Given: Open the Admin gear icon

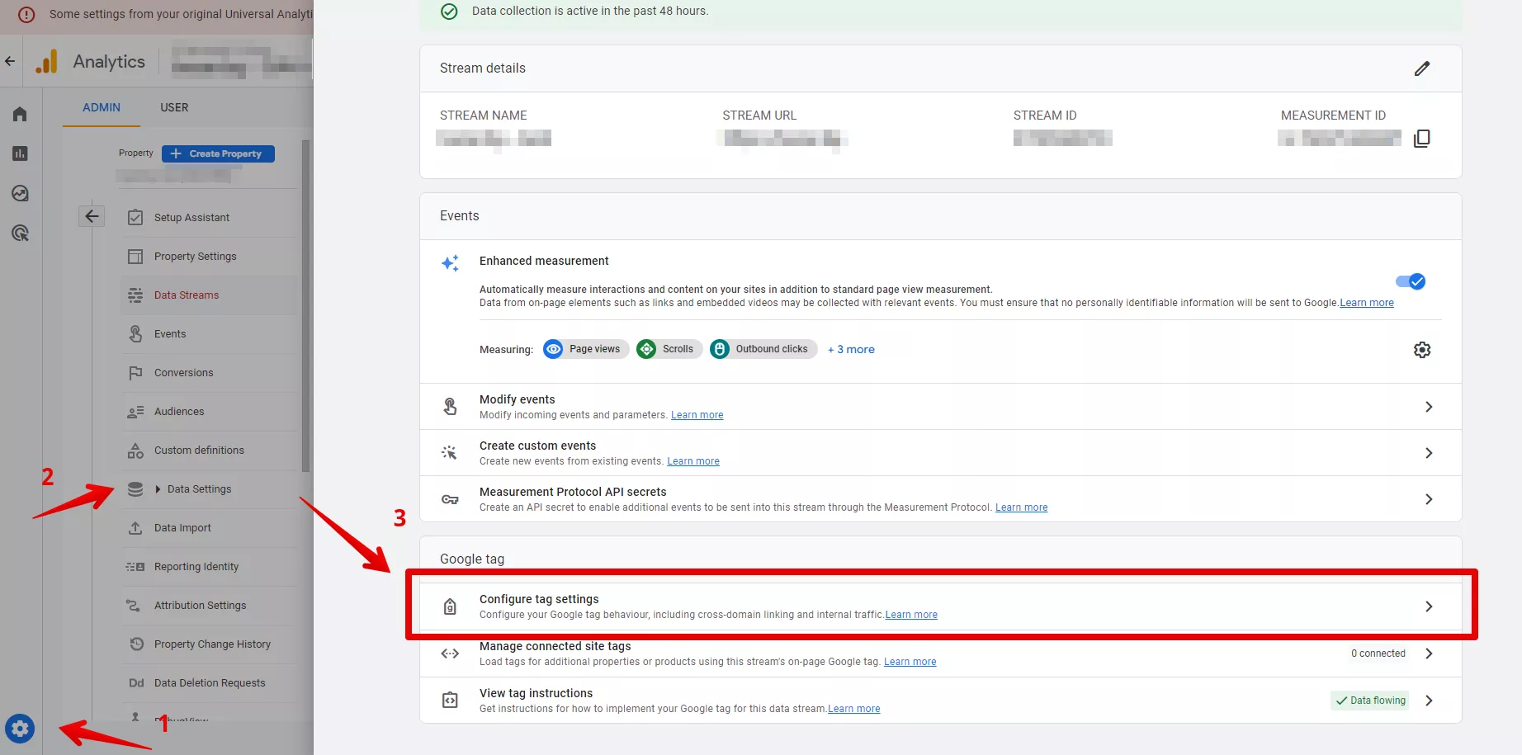Looking at the screenshot, I should tap(20, 729).
